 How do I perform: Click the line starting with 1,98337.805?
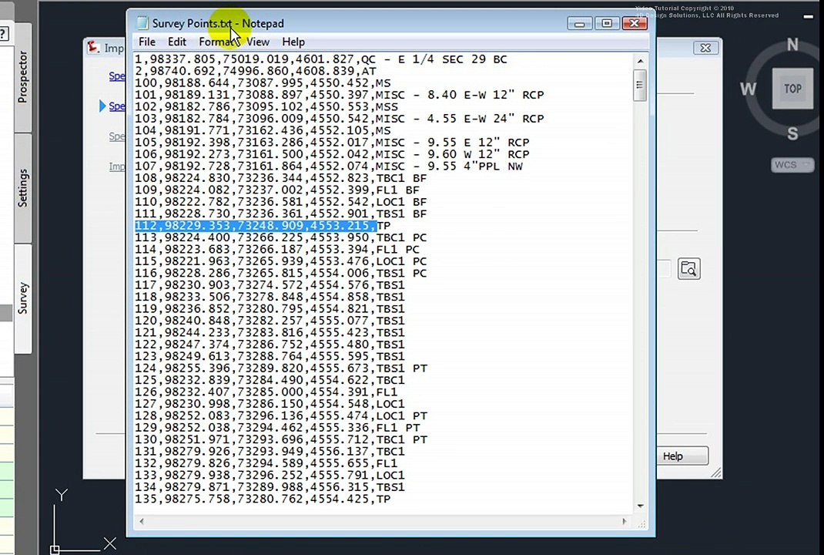point(320,59)
